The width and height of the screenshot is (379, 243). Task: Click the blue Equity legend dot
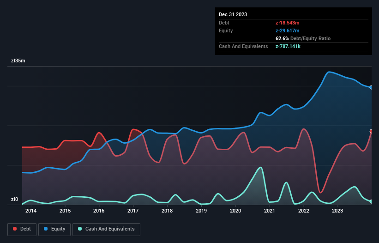pos(46,229)
